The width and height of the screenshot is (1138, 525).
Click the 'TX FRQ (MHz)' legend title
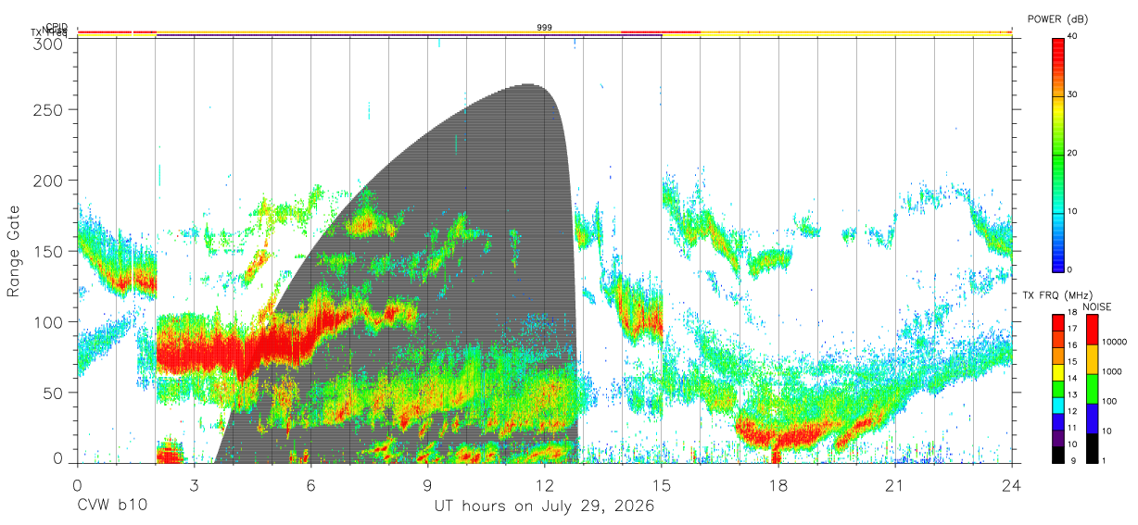coord(1056,295)
